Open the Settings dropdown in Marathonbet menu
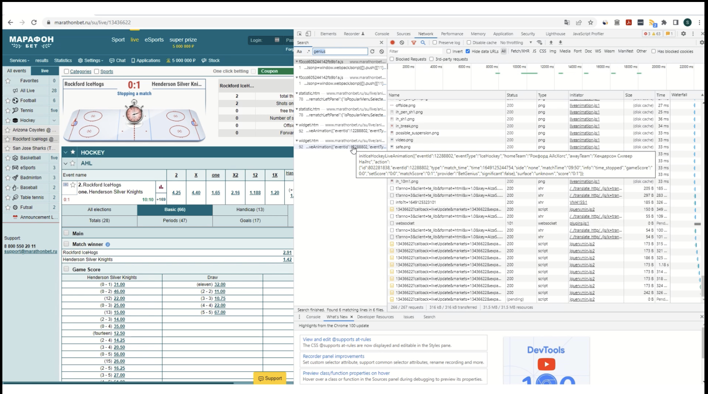Image resolution: width=708 pixels, height=394 pixels. pyautogui.click(x=91, y=60)
